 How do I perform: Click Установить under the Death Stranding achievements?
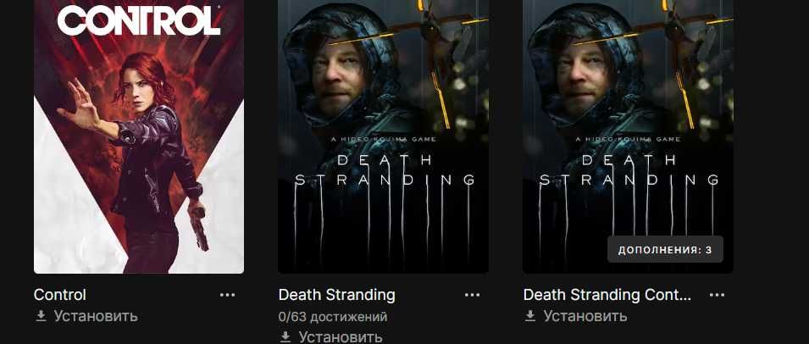(x=341, y=337)
